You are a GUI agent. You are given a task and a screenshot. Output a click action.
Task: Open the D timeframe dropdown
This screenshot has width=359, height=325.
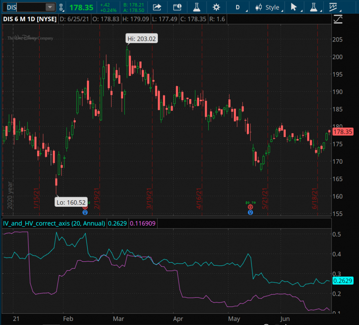(239, 7)
